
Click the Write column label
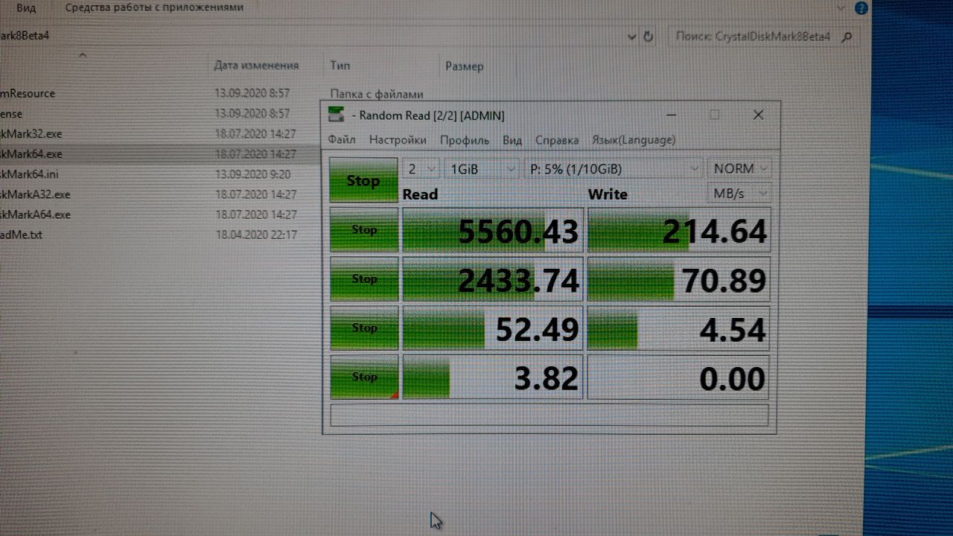(608, 194)
